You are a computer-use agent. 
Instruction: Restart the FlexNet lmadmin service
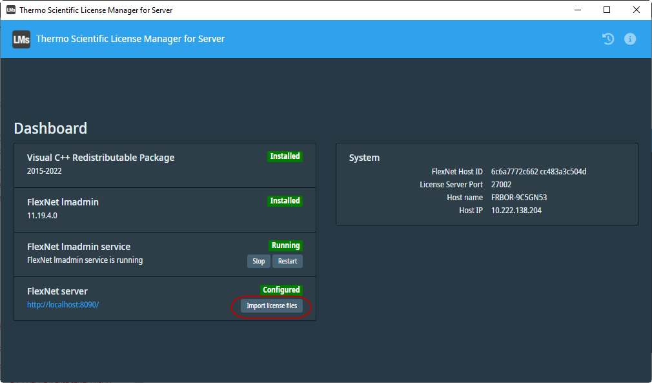[287, 261]
